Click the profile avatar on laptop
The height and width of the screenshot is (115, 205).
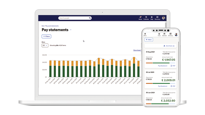(163, 18)
